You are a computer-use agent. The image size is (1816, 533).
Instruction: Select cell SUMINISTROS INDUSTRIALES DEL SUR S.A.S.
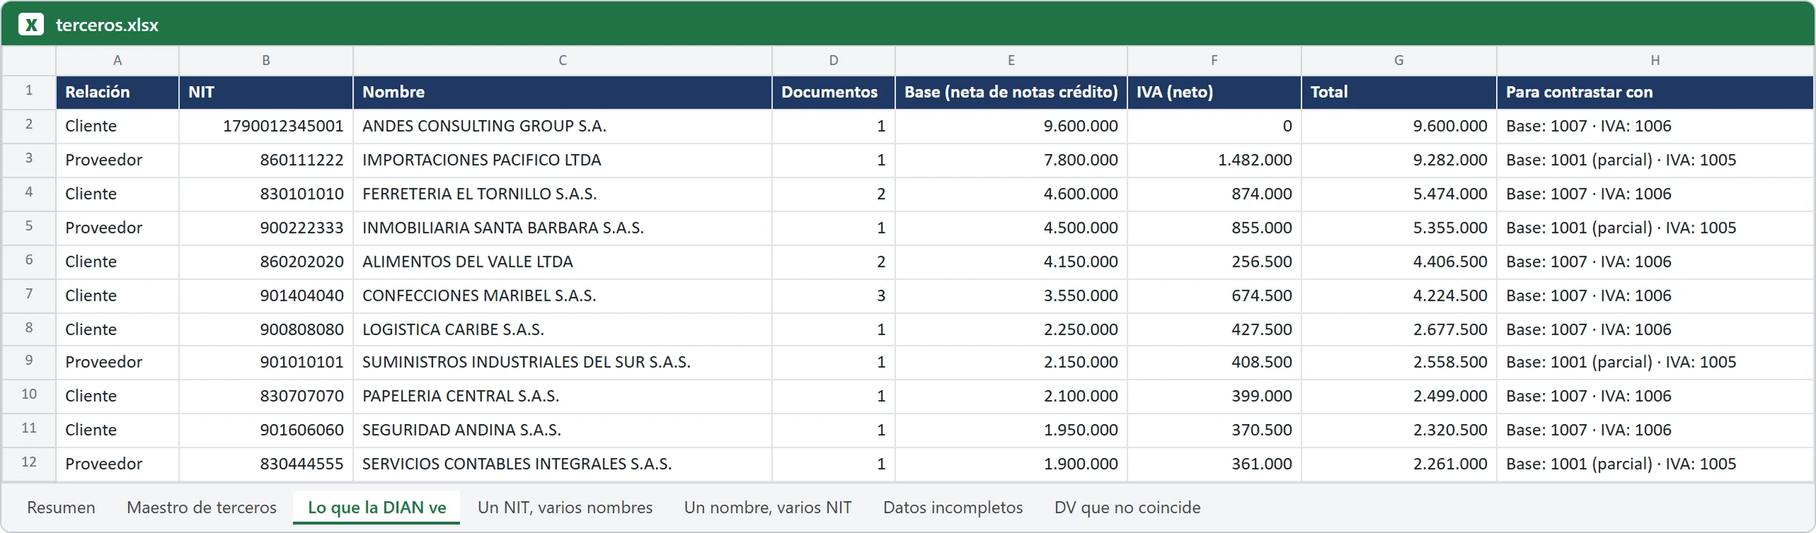click(562, 362)
